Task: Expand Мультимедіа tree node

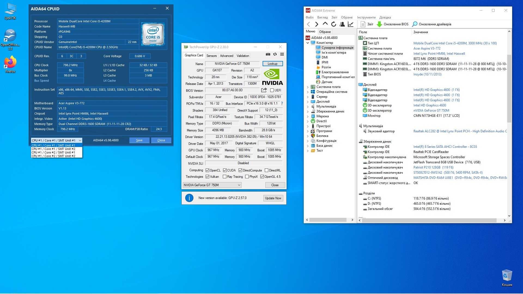Action: coord(308,107)
